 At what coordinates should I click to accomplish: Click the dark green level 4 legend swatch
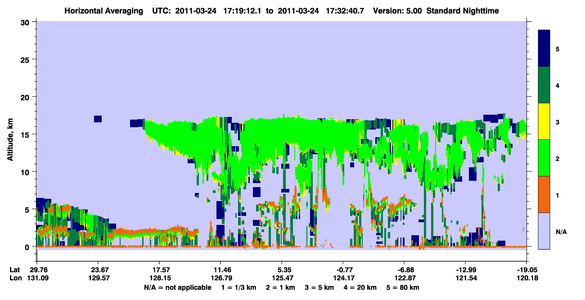(544, 85)
